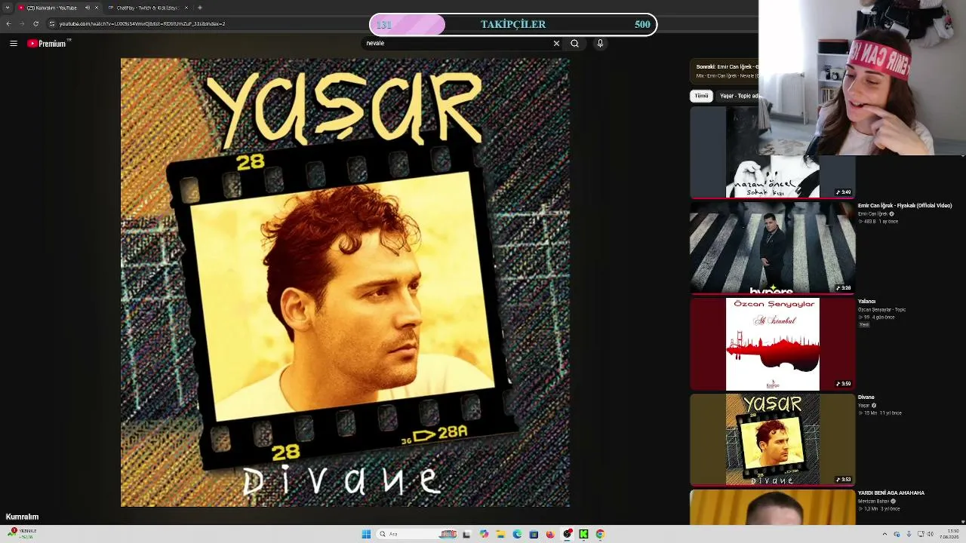966x543 pixels.
Task: Mute the YouTube tab audio icon
Action: pos(88,8)
